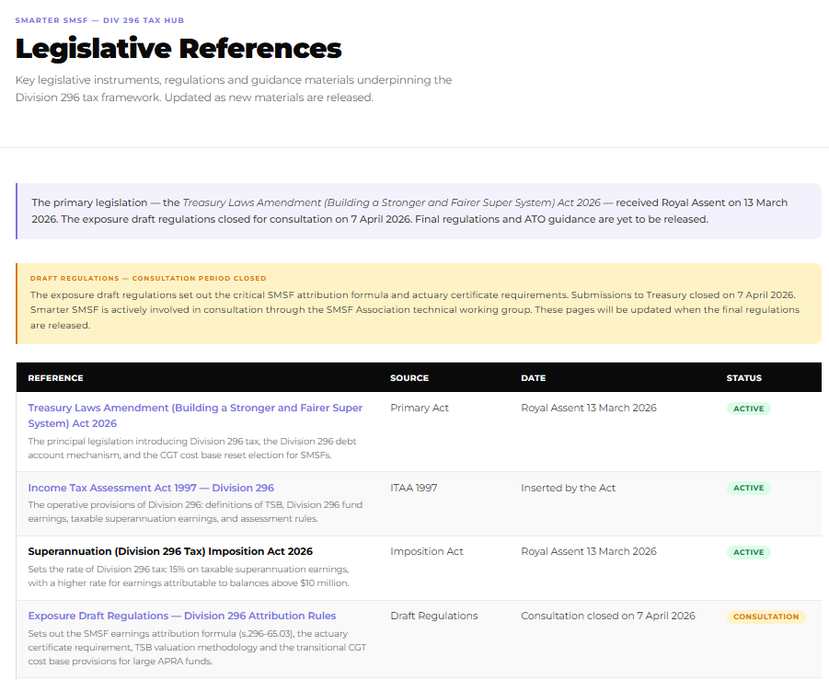Click 'SMARTER SMSF — DIV 296 TAX HUB' label
829x680 pixels.
click(99, 20)
